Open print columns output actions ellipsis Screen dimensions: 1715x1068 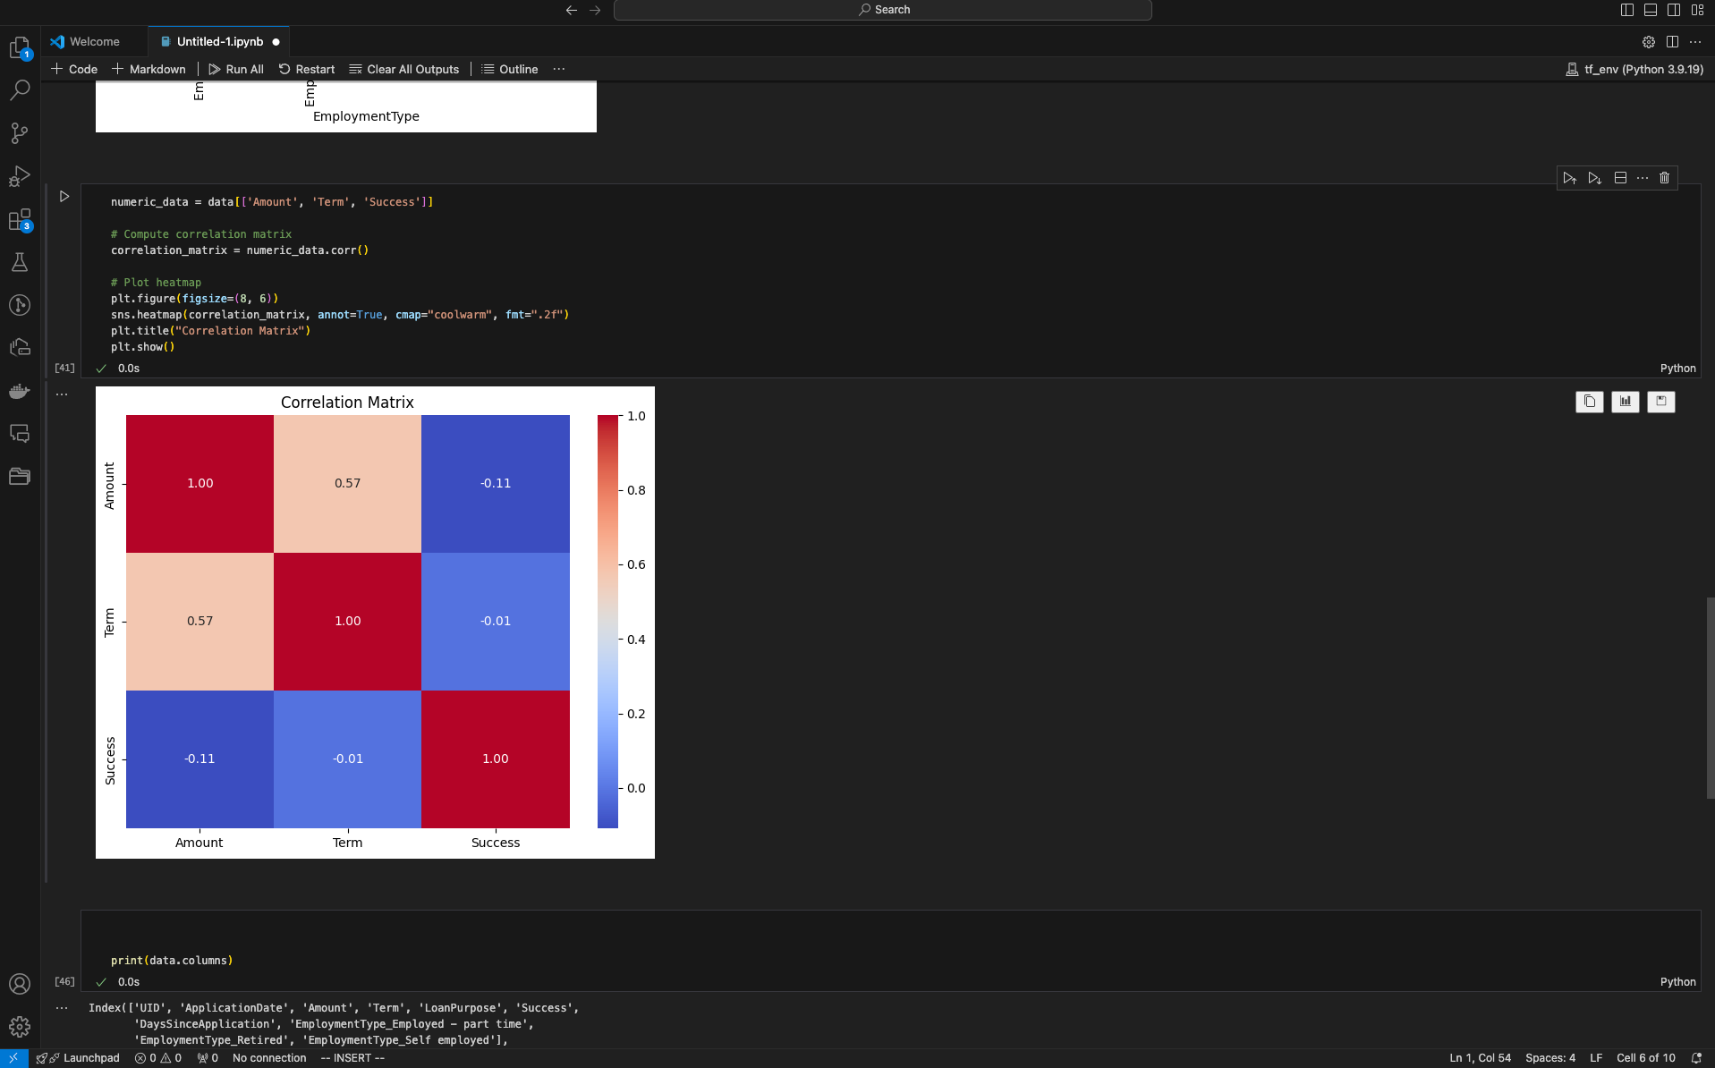[62, 1008]
